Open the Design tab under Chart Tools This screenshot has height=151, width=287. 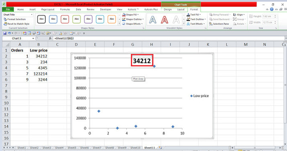pos(168,9)
